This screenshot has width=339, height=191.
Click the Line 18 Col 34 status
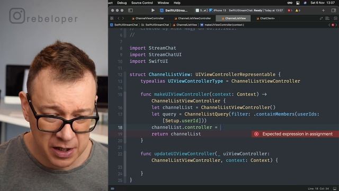[319, 189]
